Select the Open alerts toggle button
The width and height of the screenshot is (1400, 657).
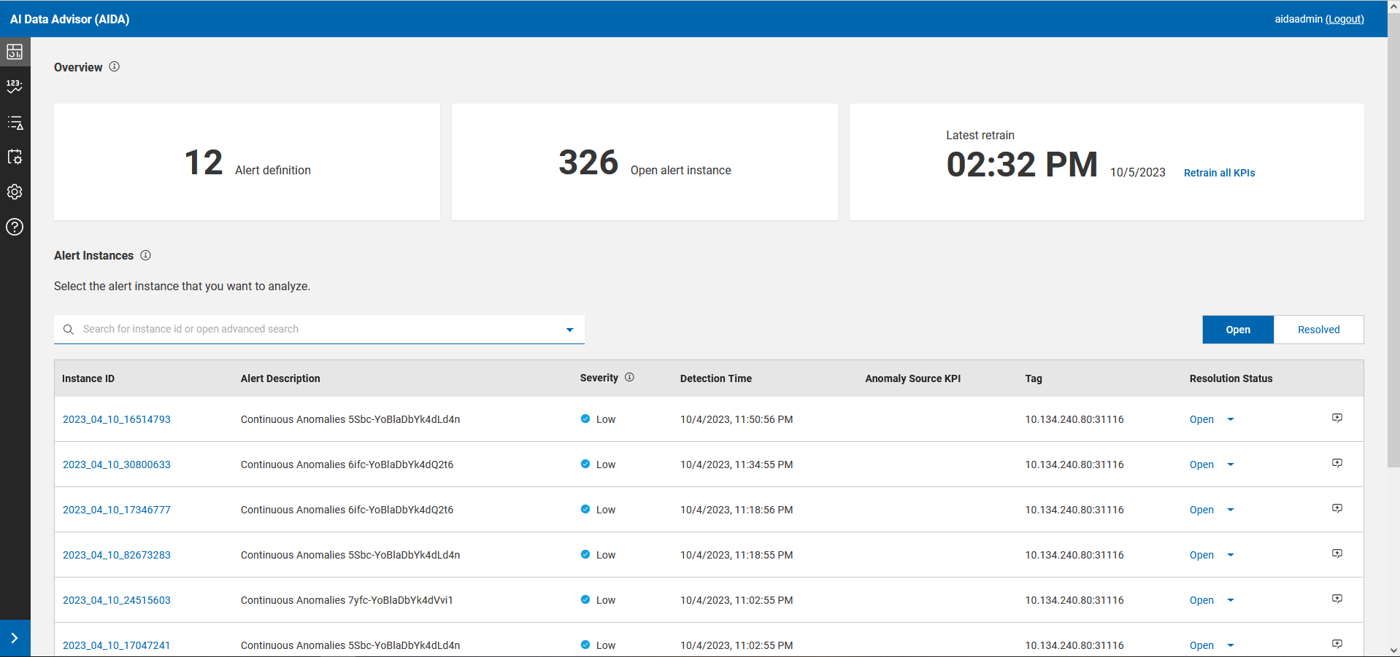[1238, 330]
